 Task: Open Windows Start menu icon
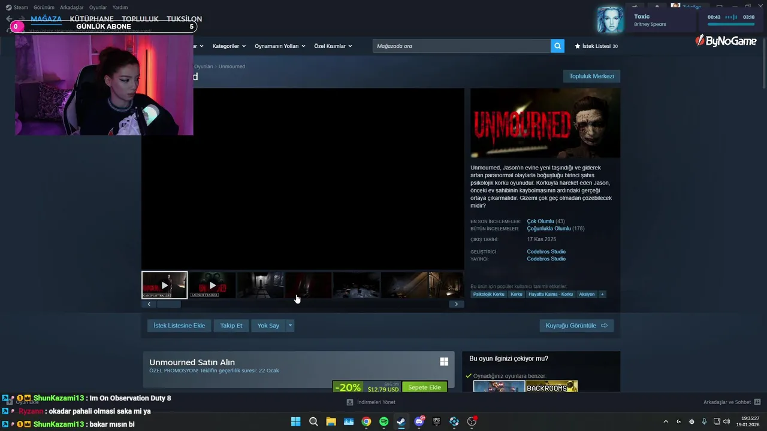(x=295, y=421)
